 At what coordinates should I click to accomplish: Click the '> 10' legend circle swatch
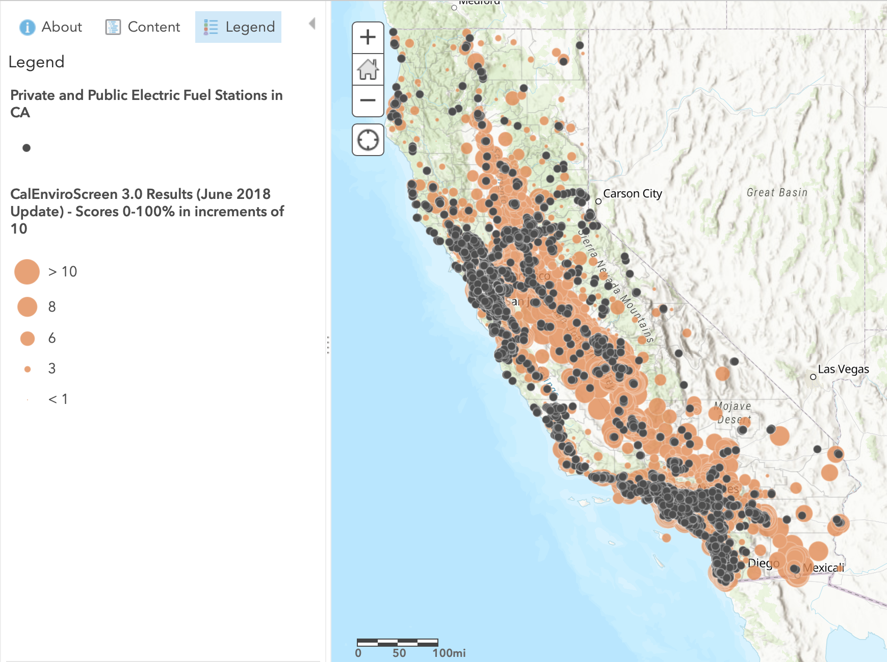[x=27, y=271]
